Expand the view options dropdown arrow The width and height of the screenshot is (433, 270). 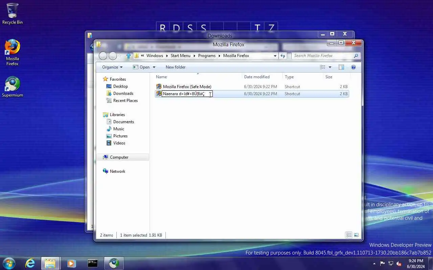pyautogui.click(x=330, y=67)
